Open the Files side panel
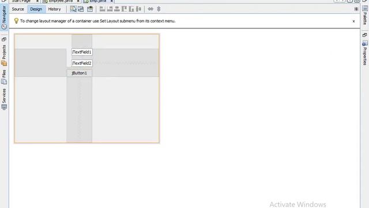 4,77
